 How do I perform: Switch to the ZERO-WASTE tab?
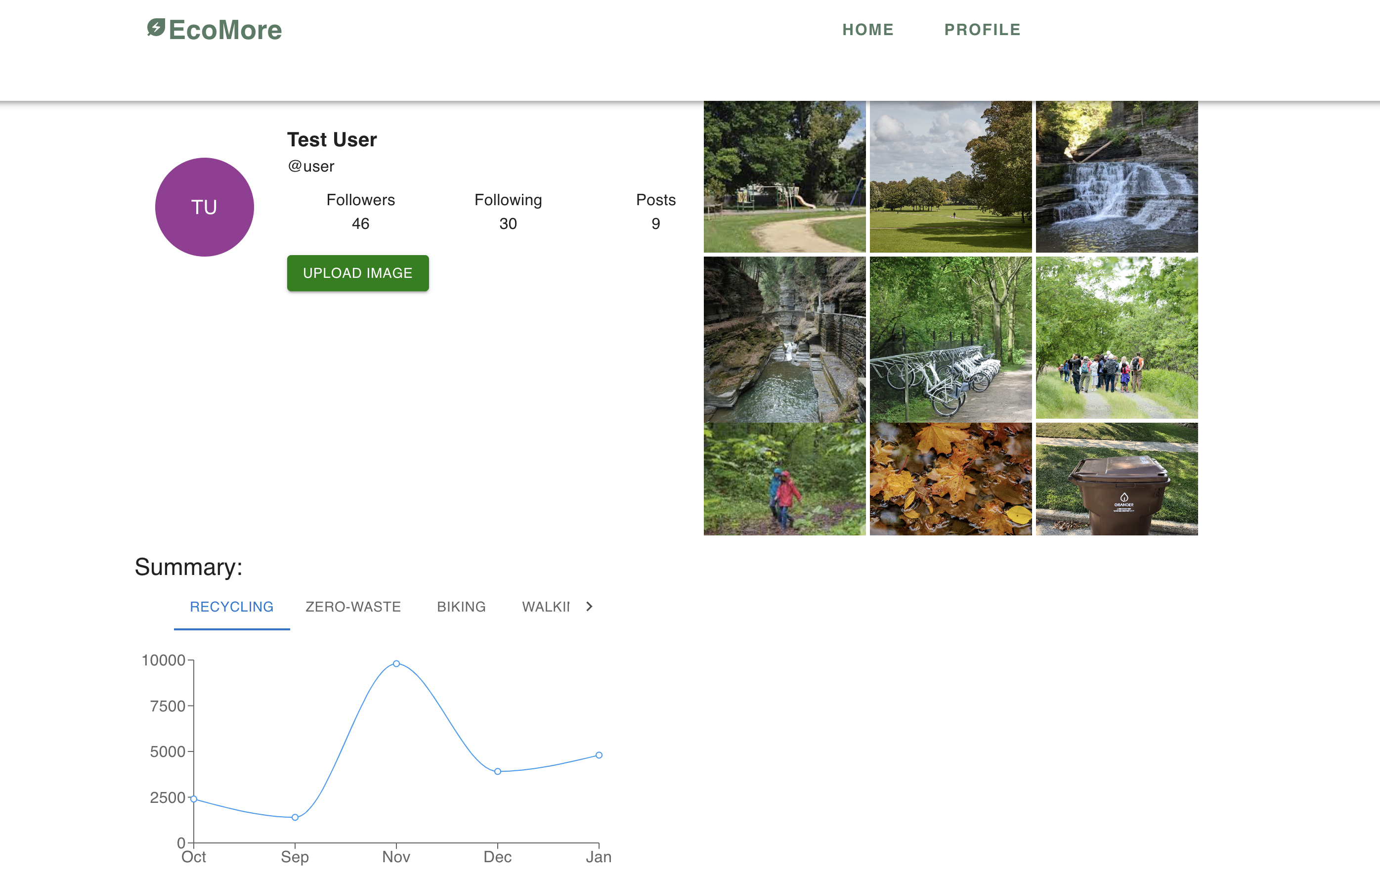pos(353,607)
